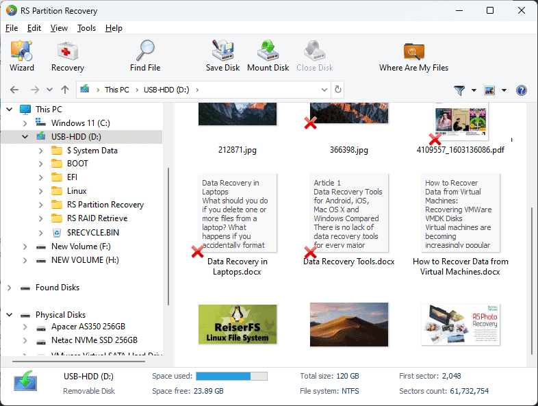Open help via blue question mark

click(x=521, y=90)
